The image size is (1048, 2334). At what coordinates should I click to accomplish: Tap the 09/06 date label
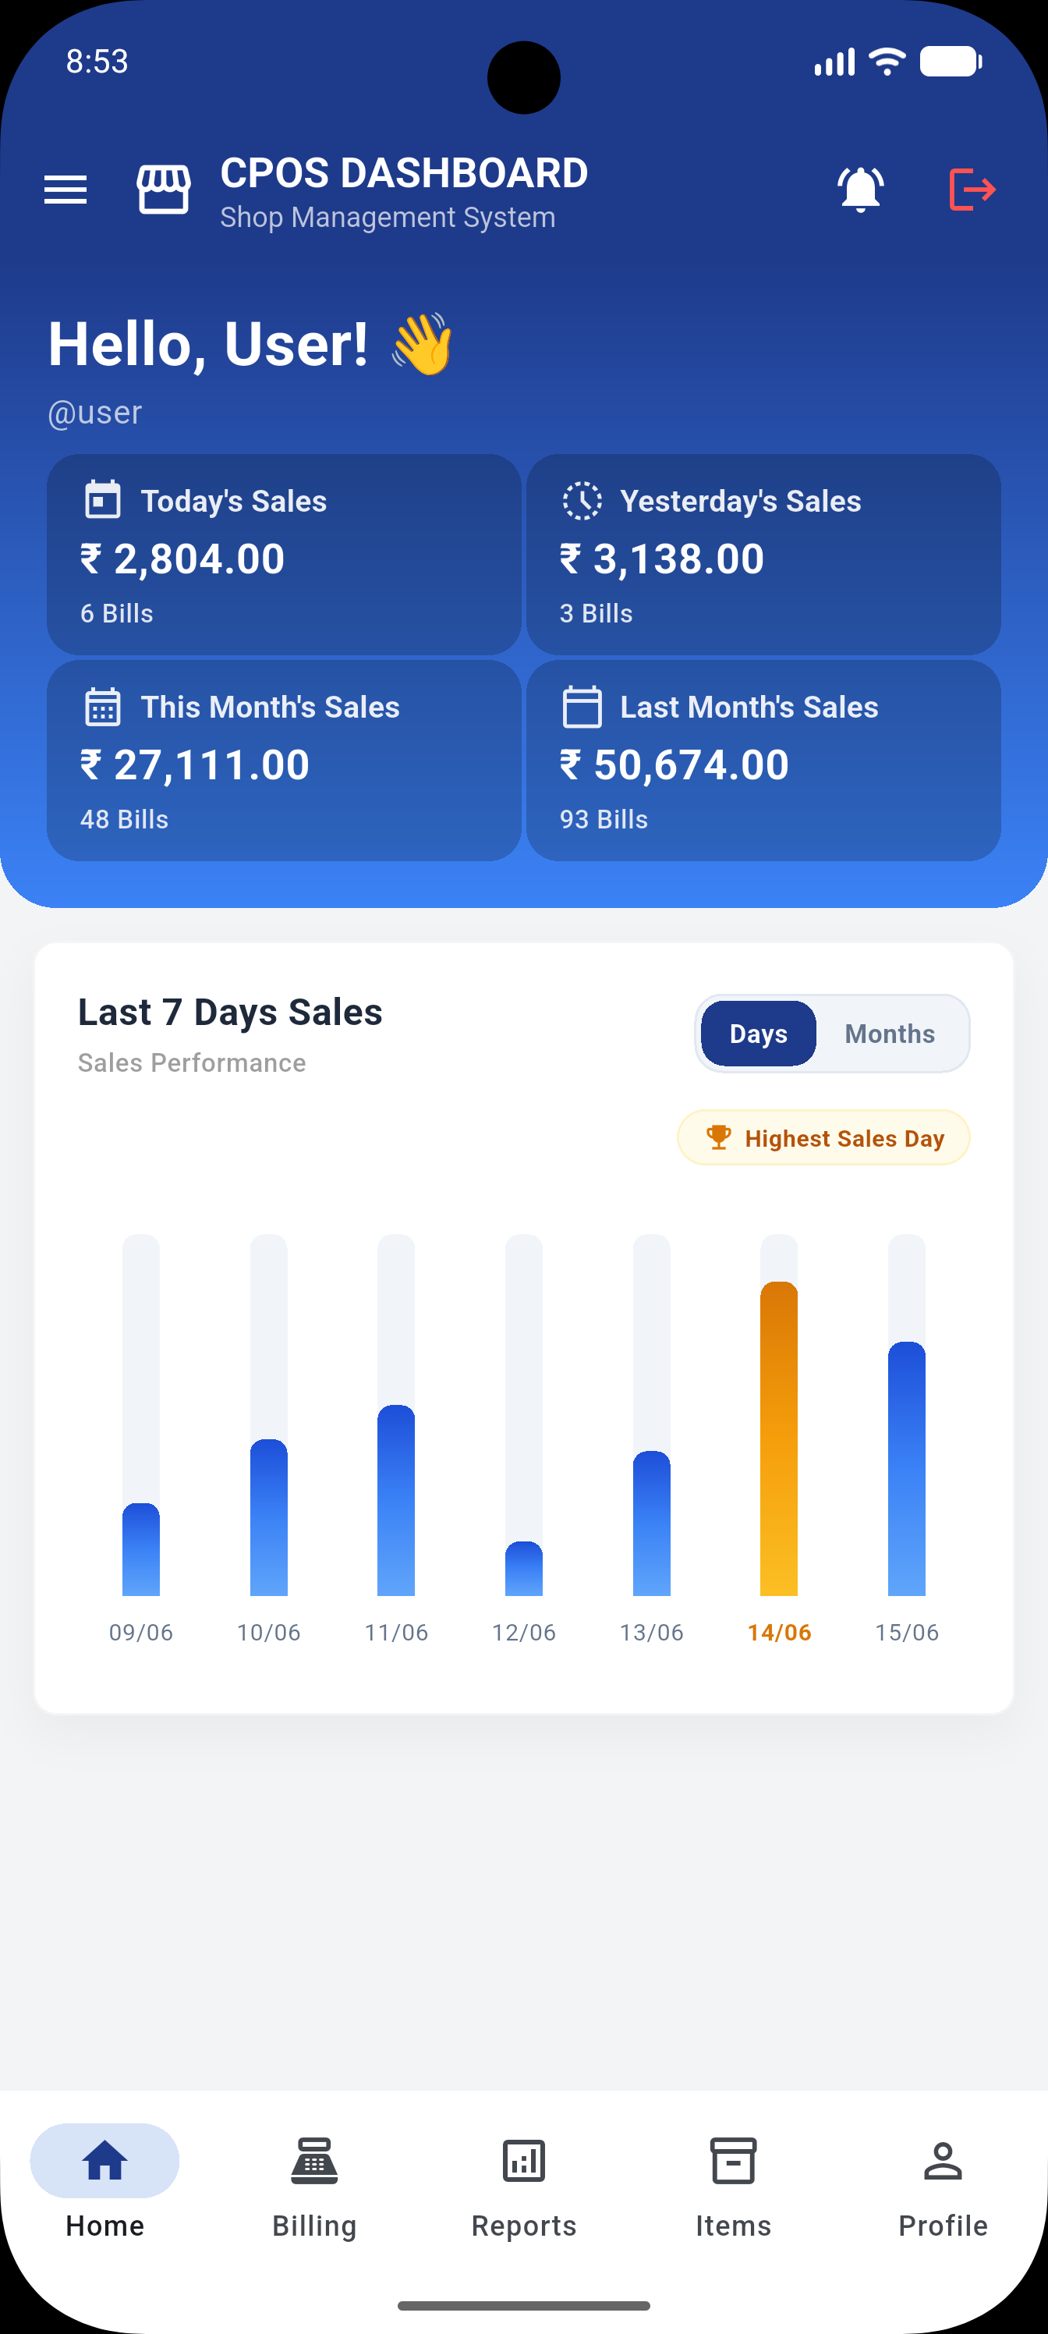tap(141, 1633)
